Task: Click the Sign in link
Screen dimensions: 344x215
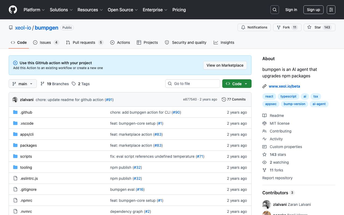Action: 291,10
